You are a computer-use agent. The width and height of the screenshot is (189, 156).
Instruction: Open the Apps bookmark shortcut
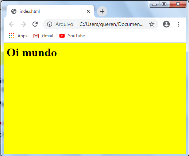[18, 36]
